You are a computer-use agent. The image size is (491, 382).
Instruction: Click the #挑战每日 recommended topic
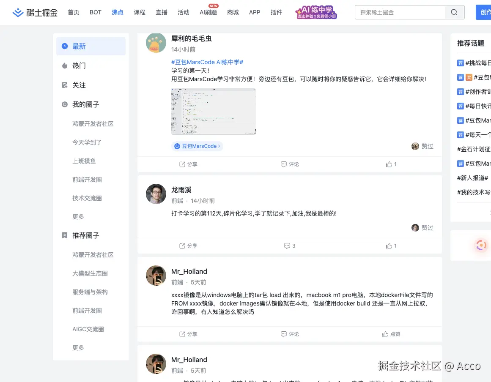[x=477, y=63]
